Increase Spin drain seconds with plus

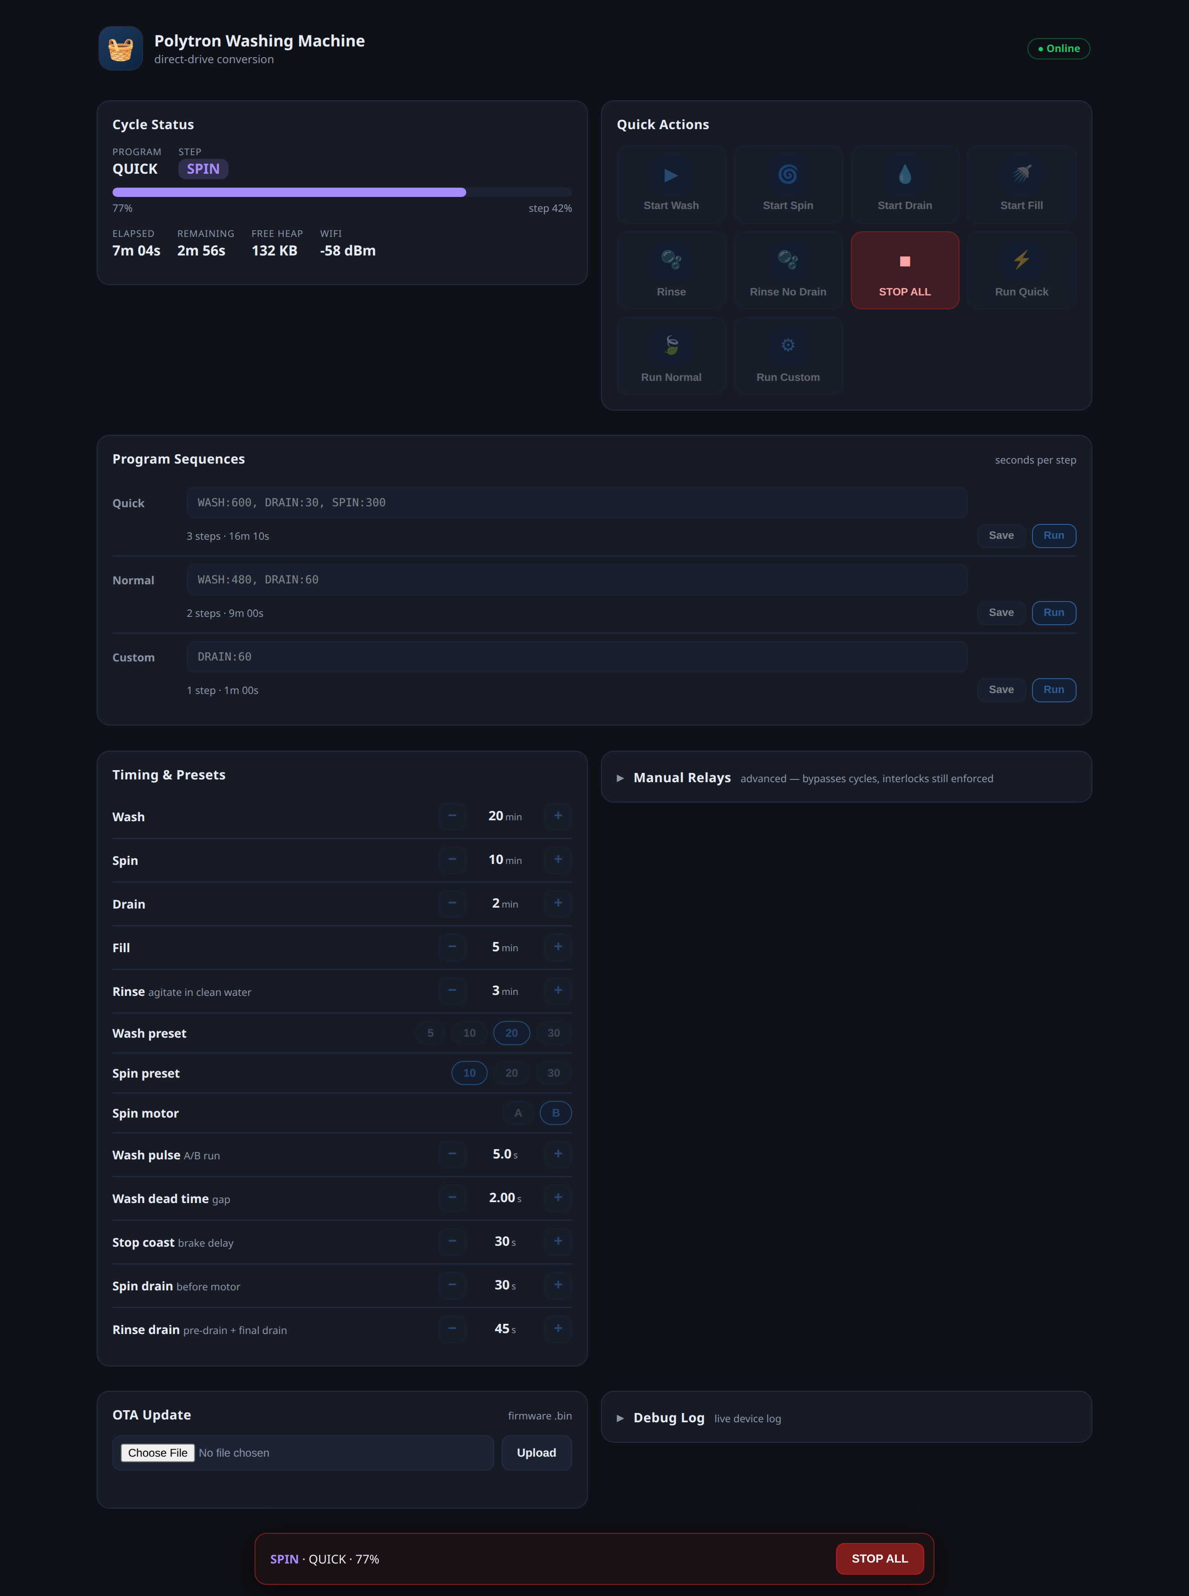click(x=558, y=1285)
